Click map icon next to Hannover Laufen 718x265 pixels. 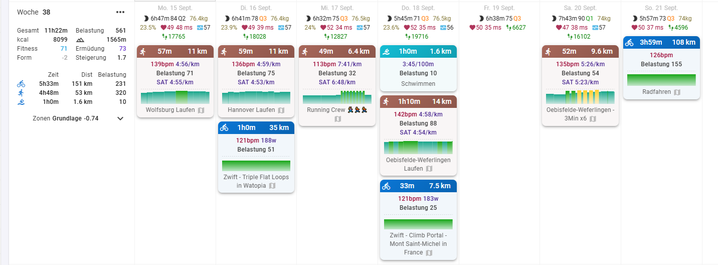(x=281, y=110)
